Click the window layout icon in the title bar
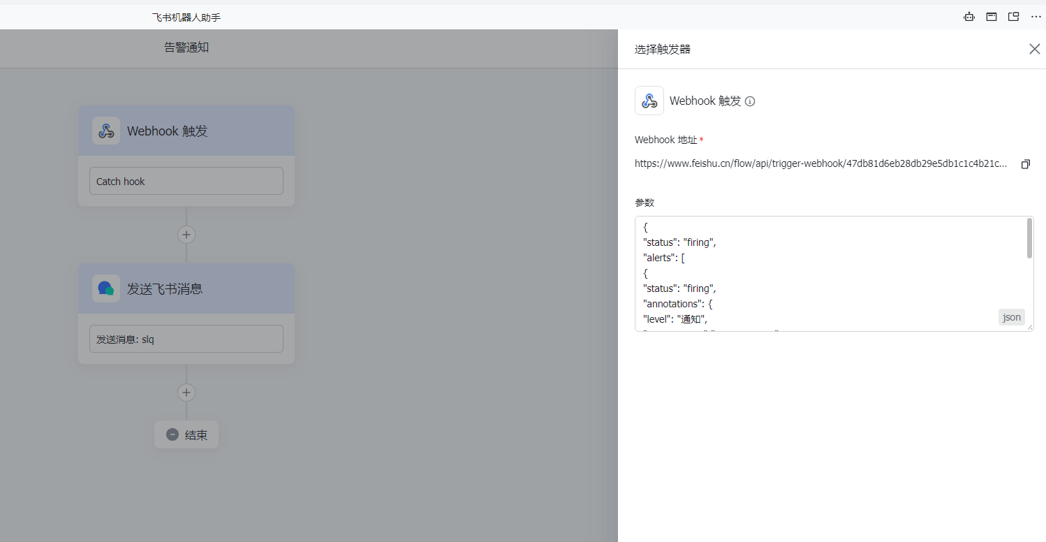Image resolution: width=1046 pixels, height=542 pixels. (x=992, y=17)
